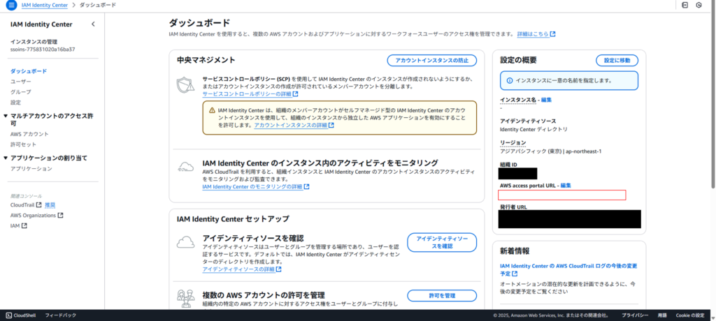Click 編集 next to インスタンス名
The height and width of the screenshot is (321, 716).
[547, 99]
